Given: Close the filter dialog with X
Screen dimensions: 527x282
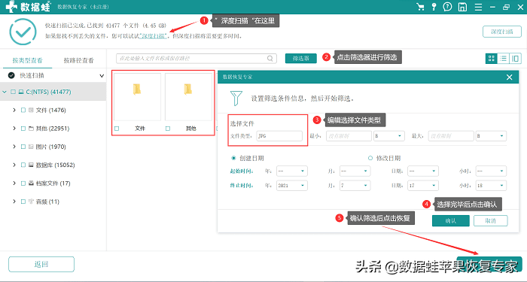Looking at the screenshot, I should tap(509, 77).
